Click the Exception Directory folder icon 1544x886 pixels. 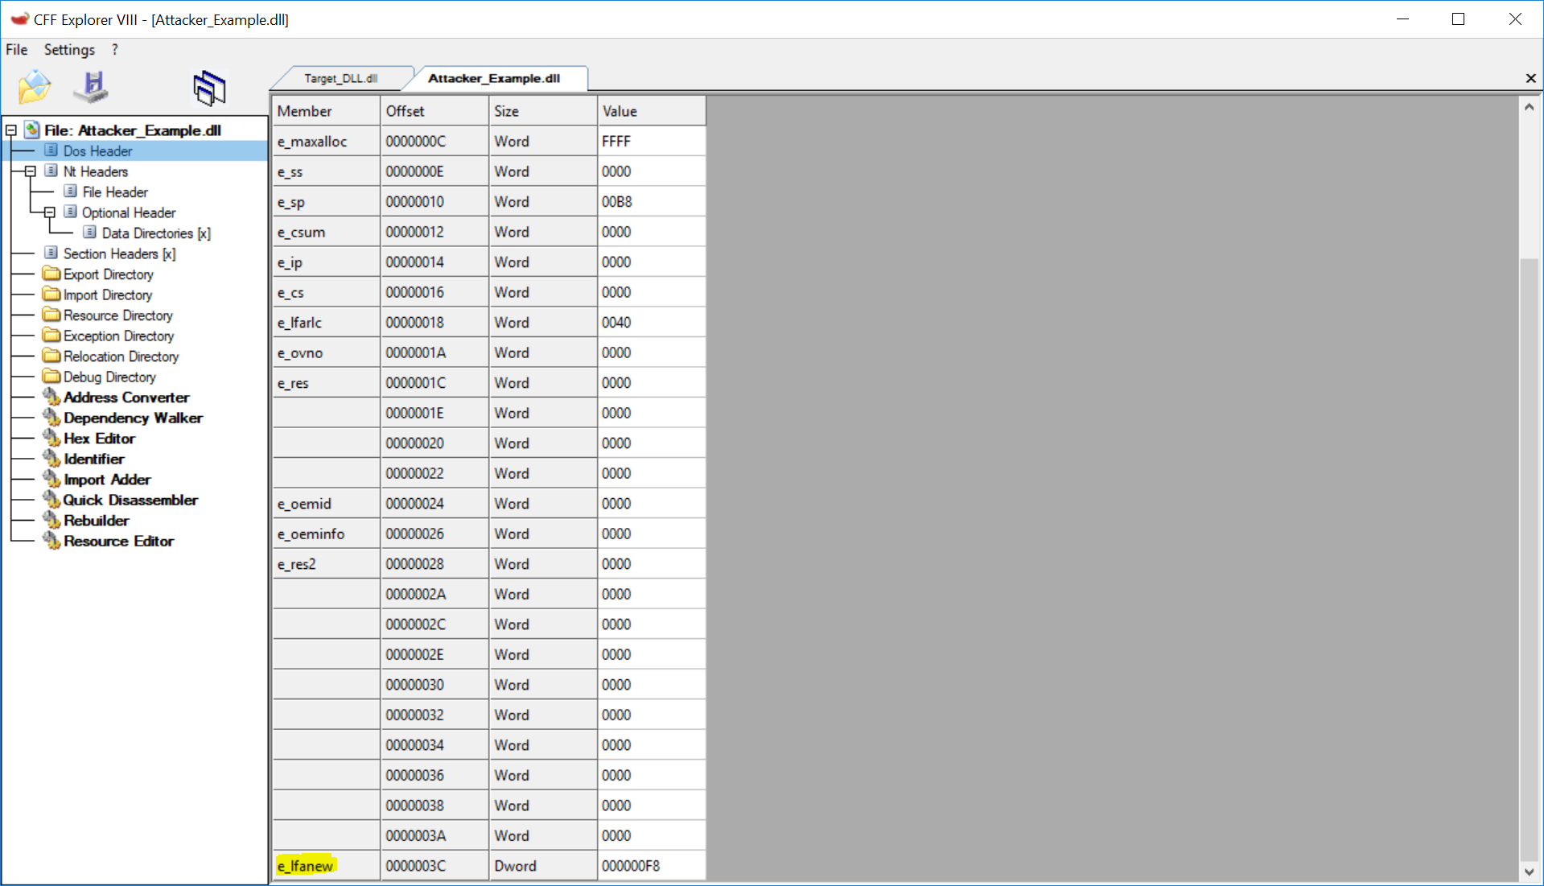pyautogui.click(x=51, y=335)
